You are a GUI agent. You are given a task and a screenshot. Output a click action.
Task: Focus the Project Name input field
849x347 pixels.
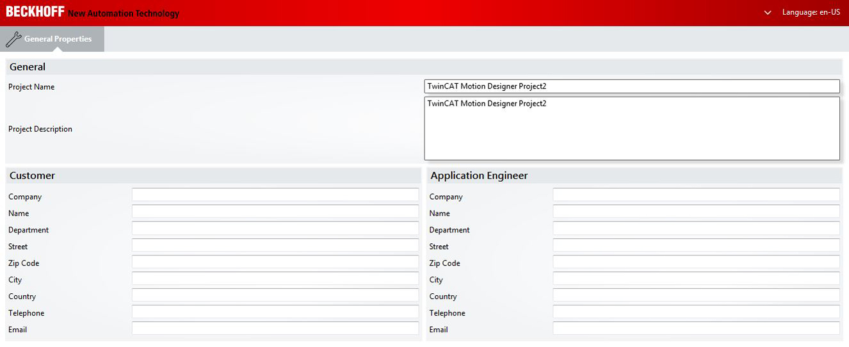[x=632, y=86]
